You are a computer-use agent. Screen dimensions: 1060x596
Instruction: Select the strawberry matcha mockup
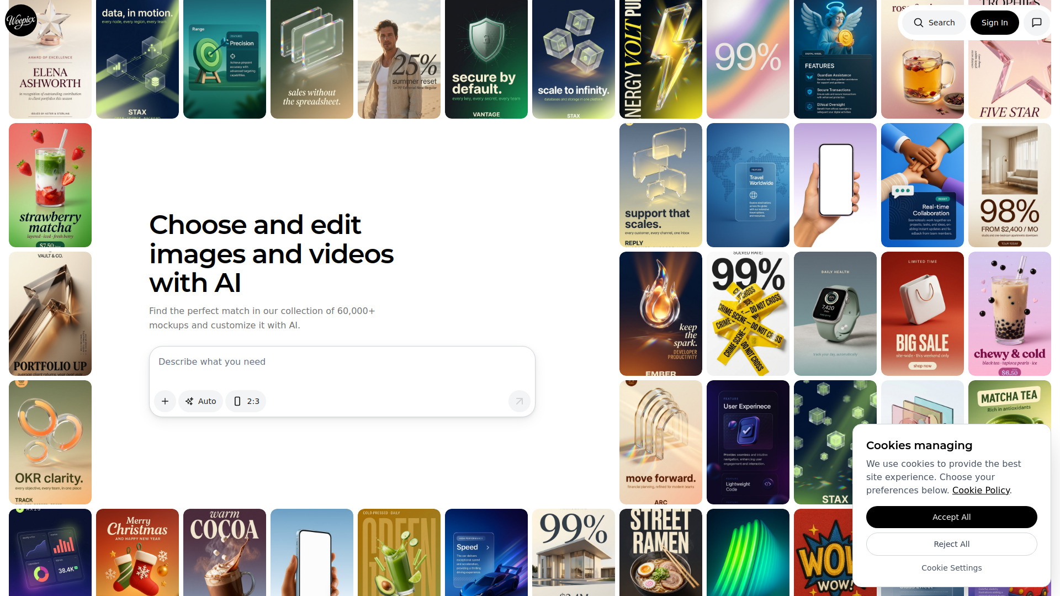tap(50, 185)
